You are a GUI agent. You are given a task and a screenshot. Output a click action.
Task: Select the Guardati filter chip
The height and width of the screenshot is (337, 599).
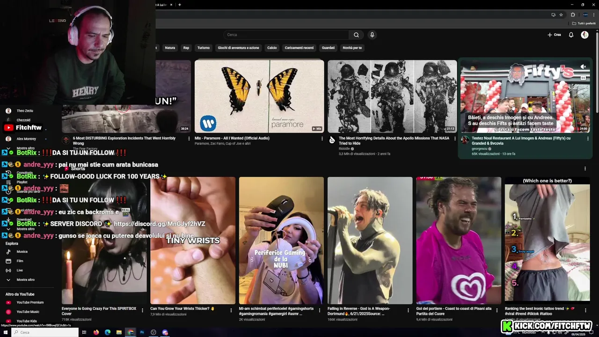(328, 48)
